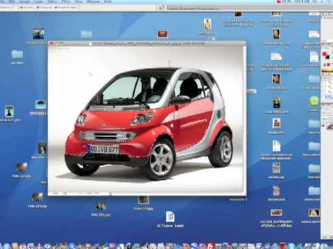Open the Window menu in menu bar

pyautogui.click(x=93, y=1)
